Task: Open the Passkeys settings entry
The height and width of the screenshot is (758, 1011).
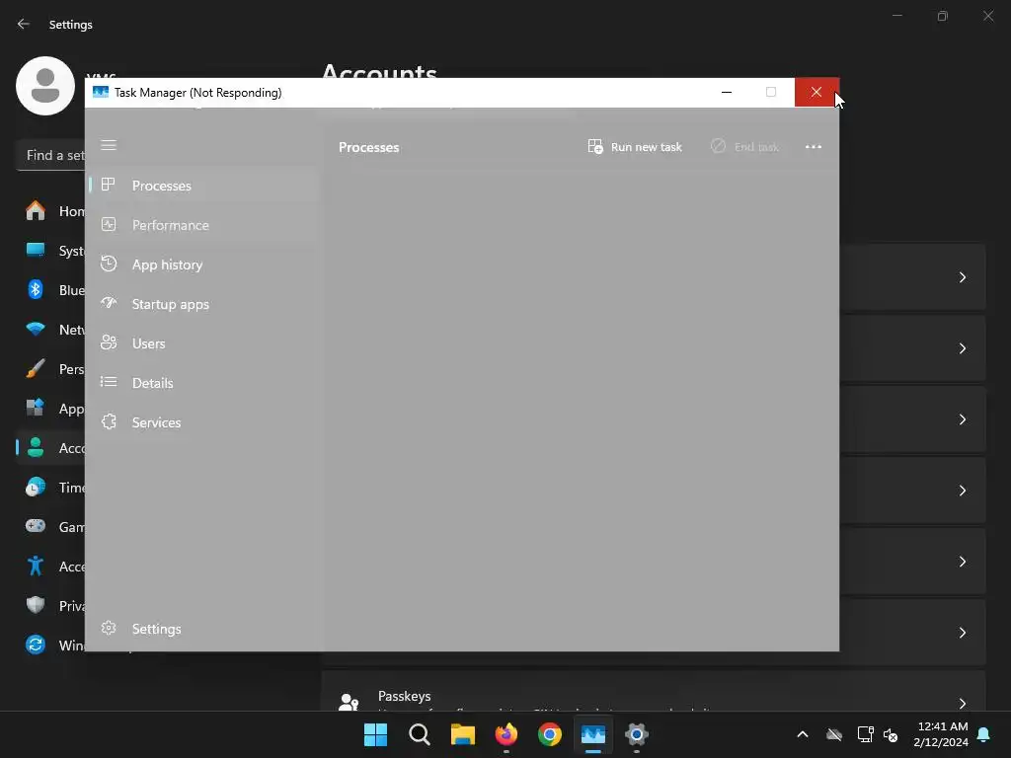Action: click(654, 692)
